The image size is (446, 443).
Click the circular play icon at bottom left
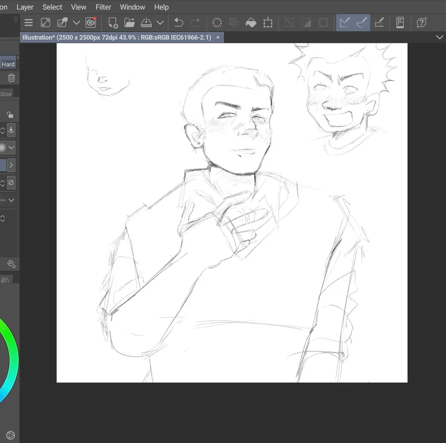click(x=10, y=435)
